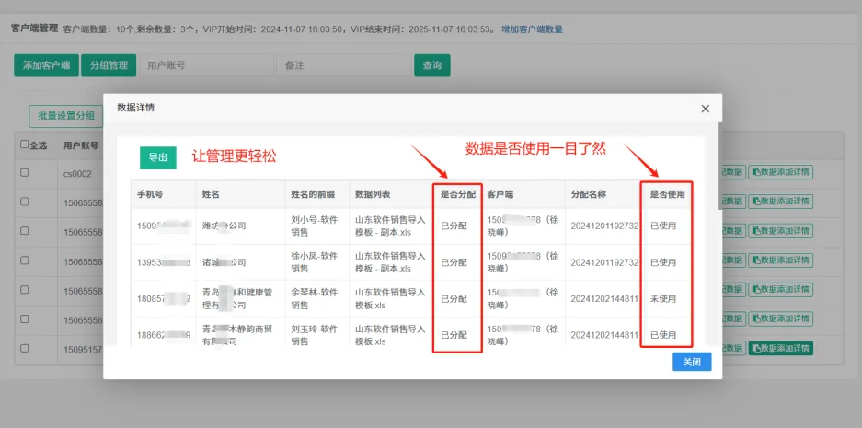Image resolution: width=862 pixels, height=428 pixels.
Task: Click the 手机号 column header
Action: [x=150, y=194]
